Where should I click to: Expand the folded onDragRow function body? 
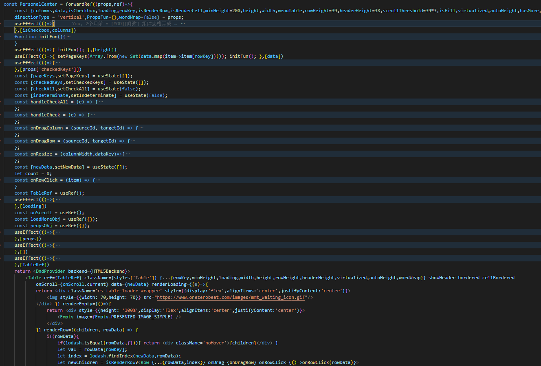click(132, 140)
